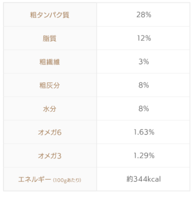Screen dimensions: 196x197
Task: Click the kcal unit text
Action: point(154,179)
